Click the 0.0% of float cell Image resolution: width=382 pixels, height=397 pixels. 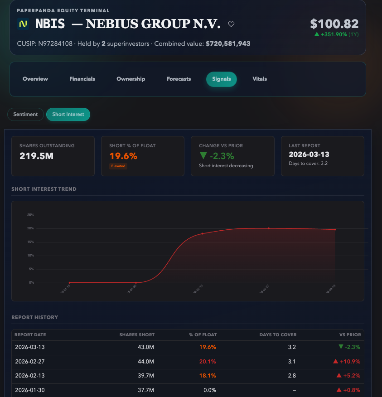click(210, 390)
